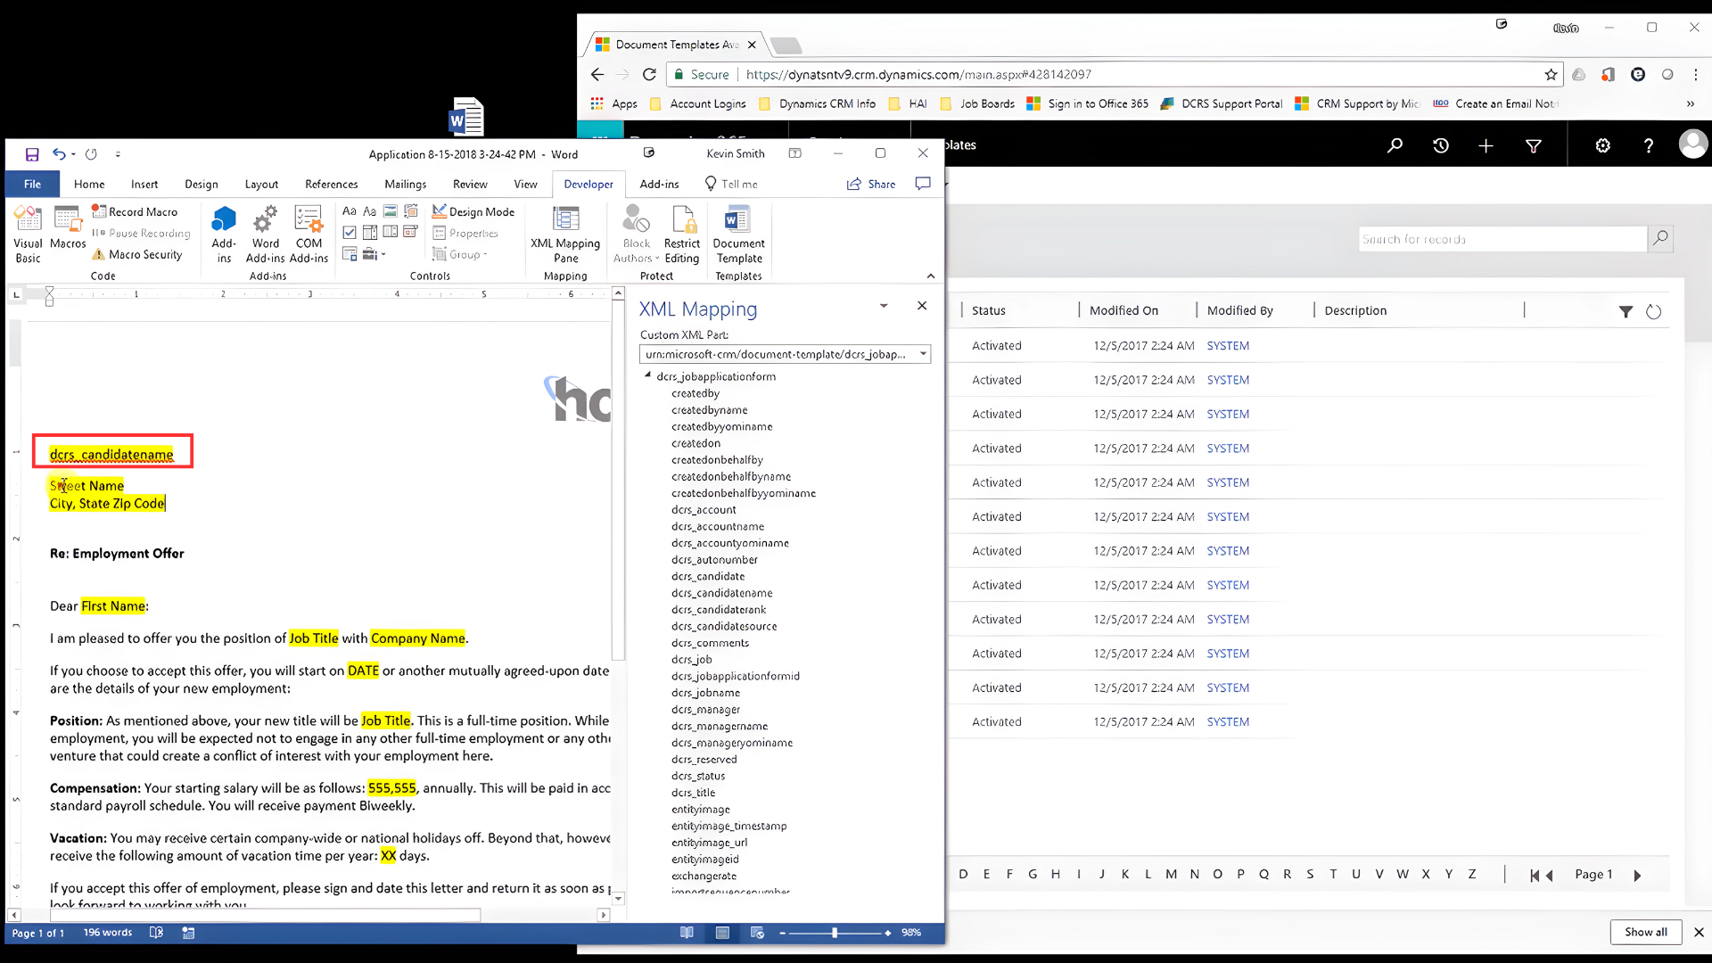
Task: Switch to Read Mode view
Action: coord(687,933)
